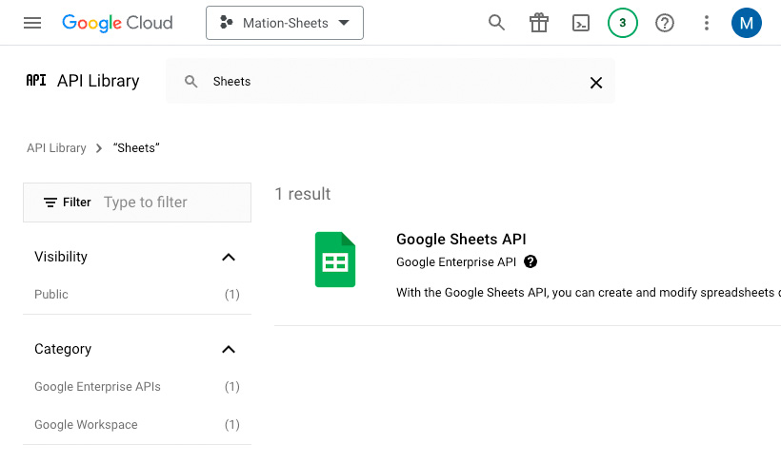Image resolution: width=781 pixels, height=463 pixels.
Task: Open the notifications badge showing 3
Action: (623, 23)
